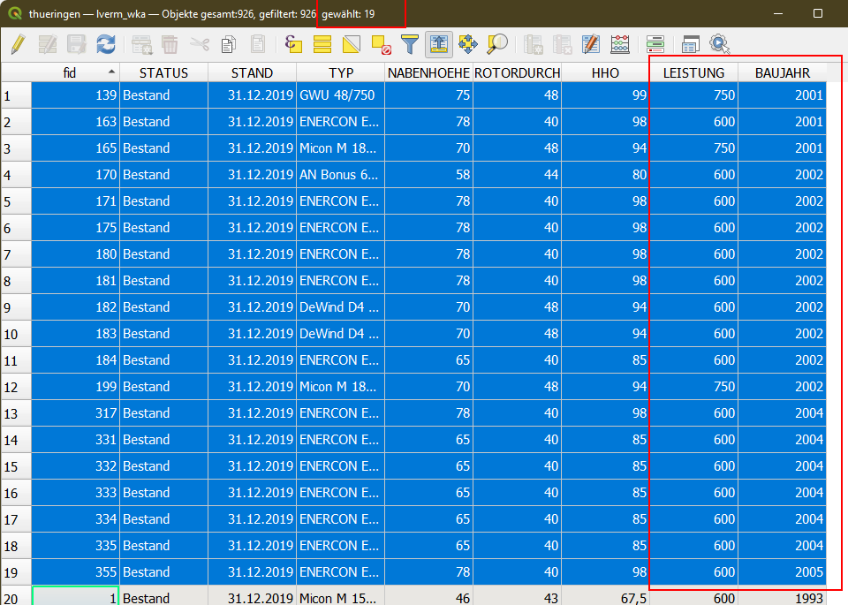
Task: Click the fid cell '184'
Action: pyautogui.click(x=76, y=360)
